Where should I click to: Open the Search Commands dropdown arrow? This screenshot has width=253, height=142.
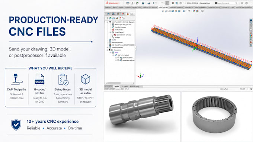238,3
